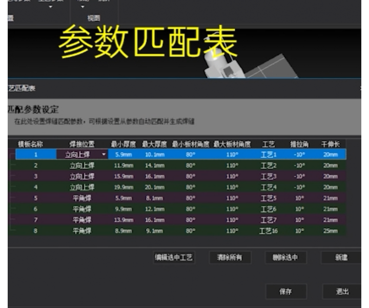Select template row 2 in the table

[x=36, y=165]
